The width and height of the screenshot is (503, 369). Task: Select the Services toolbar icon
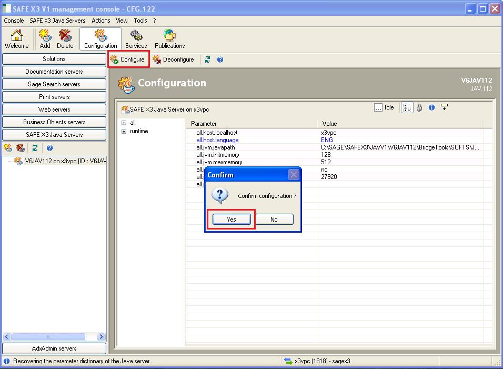tap(136, 37)
